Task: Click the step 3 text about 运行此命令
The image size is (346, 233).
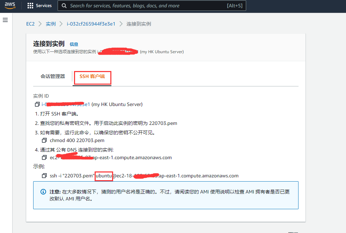Action: 95,133
